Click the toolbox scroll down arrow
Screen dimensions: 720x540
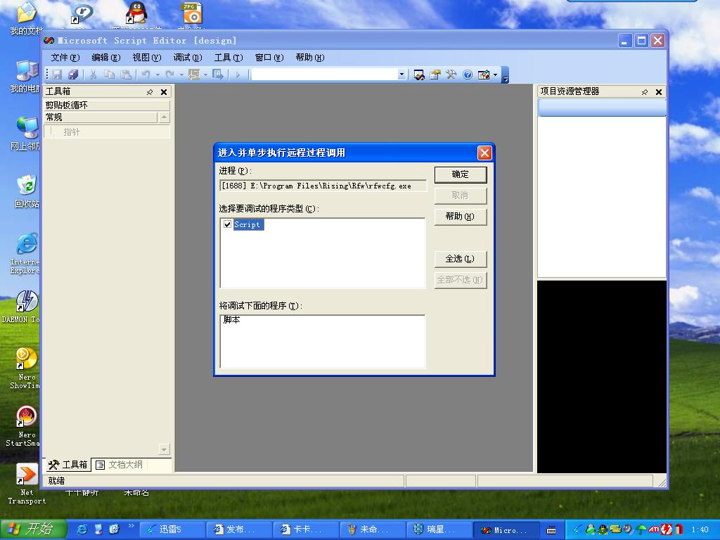(x=164, y=449)
